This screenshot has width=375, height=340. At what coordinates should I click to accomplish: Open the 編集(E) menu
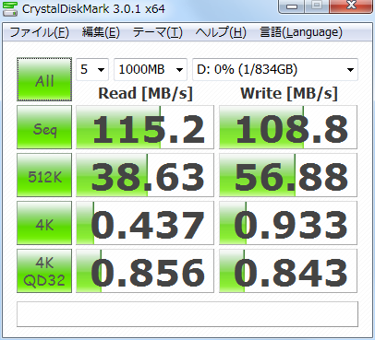tap(101, 32)
